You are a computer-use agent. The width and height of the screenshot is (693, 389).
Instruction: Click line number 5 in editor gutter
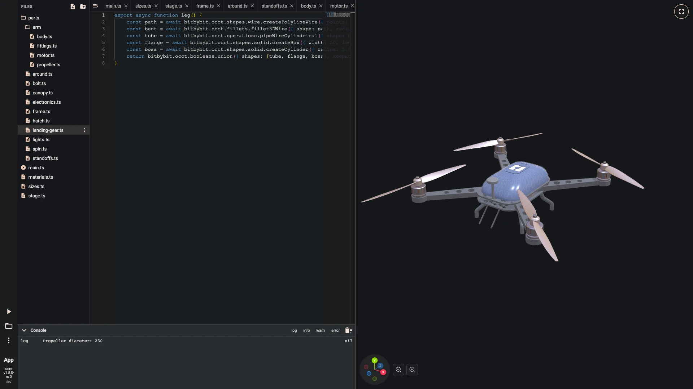103,43
